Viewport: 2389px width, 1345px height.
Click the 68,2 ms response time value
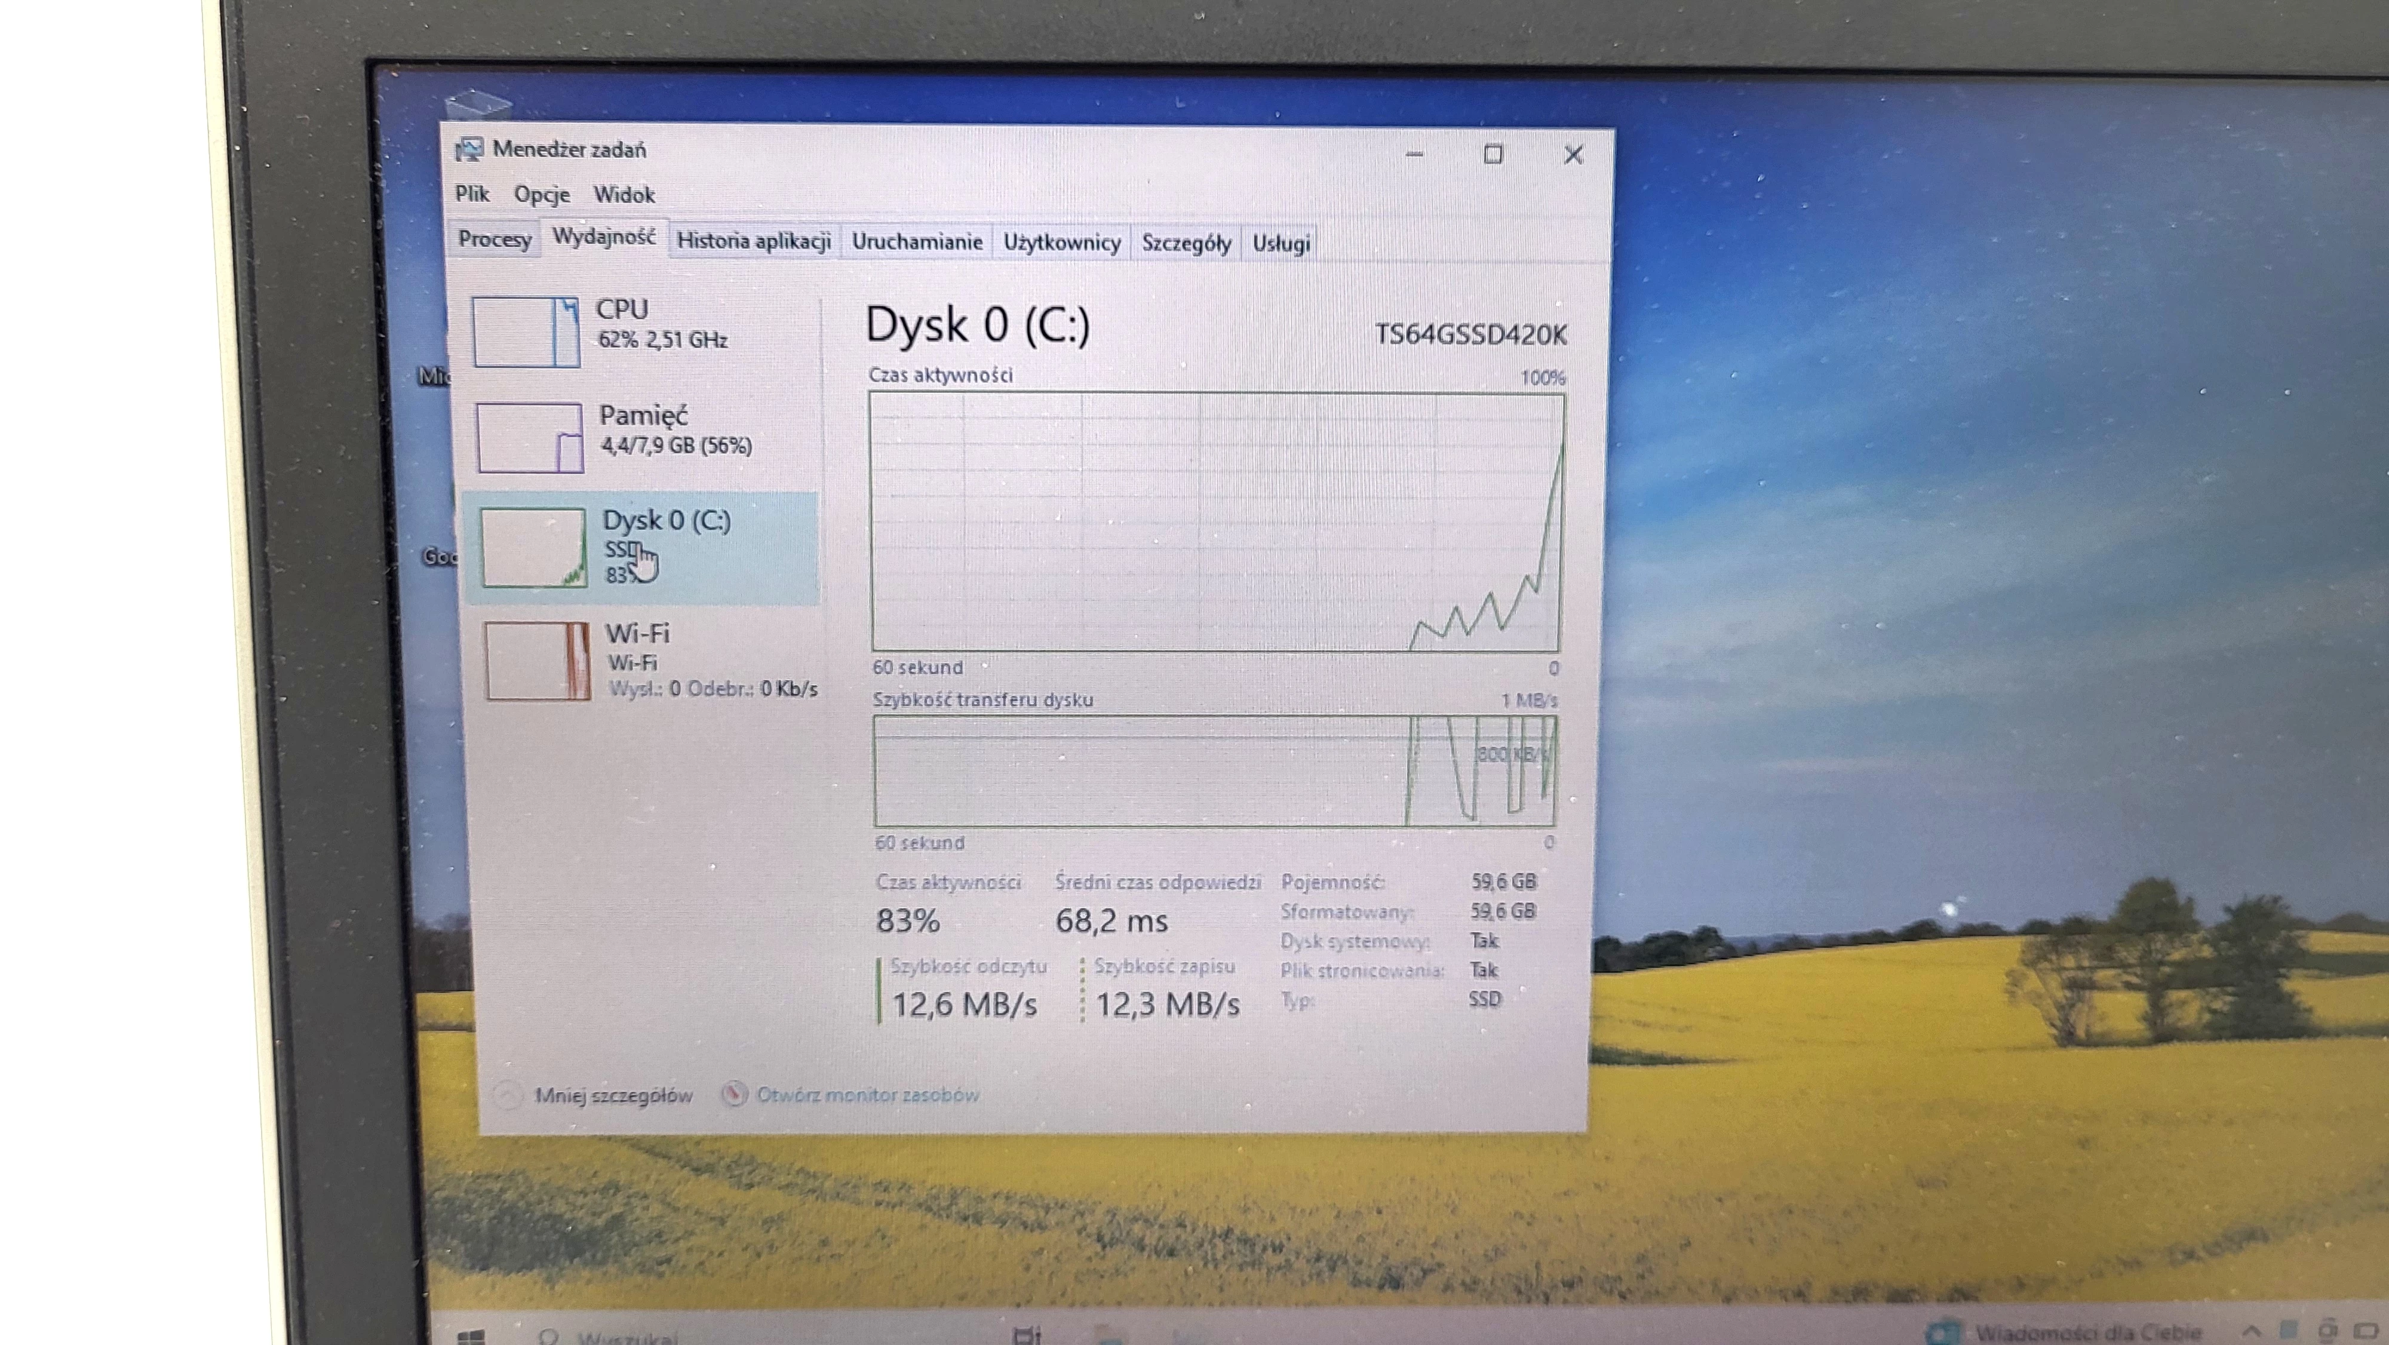1111,921
